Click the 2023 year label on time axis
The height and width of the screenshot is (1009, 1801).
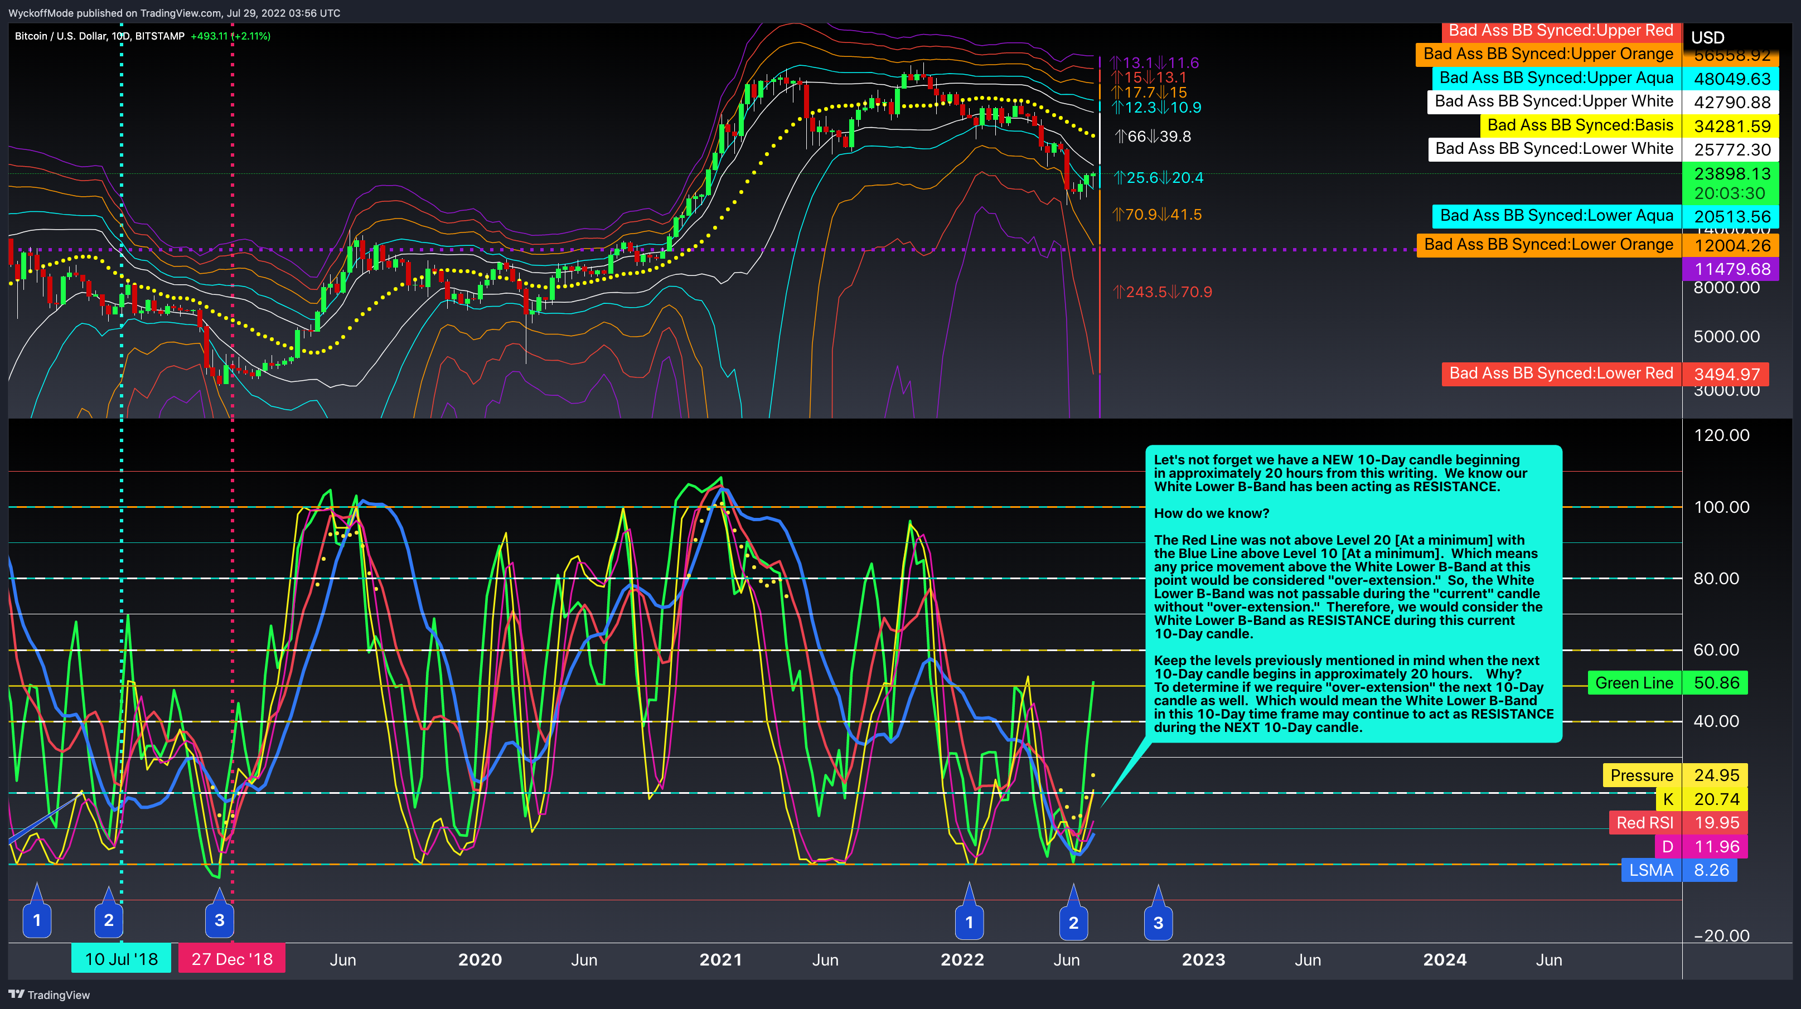1203,959
